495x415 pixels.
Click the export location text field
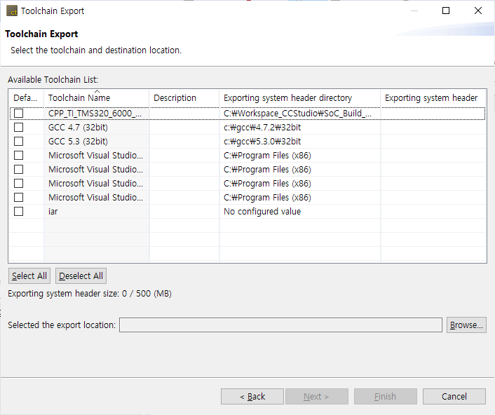(280, 325)
